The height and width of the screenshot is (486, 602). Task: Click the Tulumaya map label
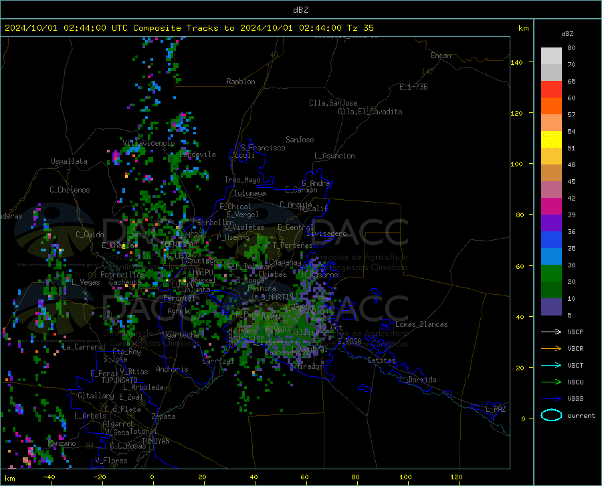249,193
